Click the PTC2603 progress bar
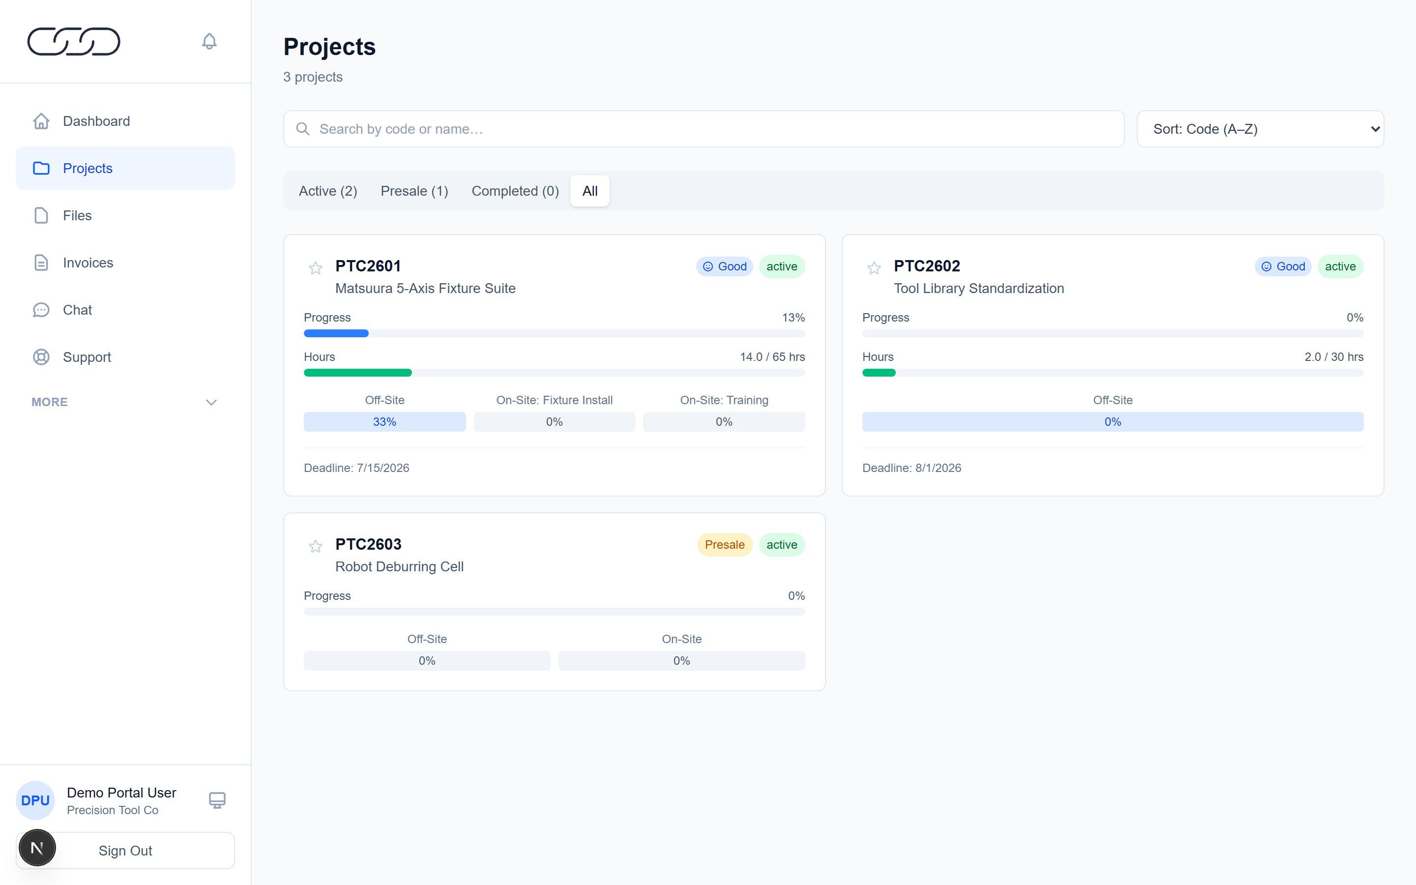The image size is (1416, 885). (x=554, y=612)
